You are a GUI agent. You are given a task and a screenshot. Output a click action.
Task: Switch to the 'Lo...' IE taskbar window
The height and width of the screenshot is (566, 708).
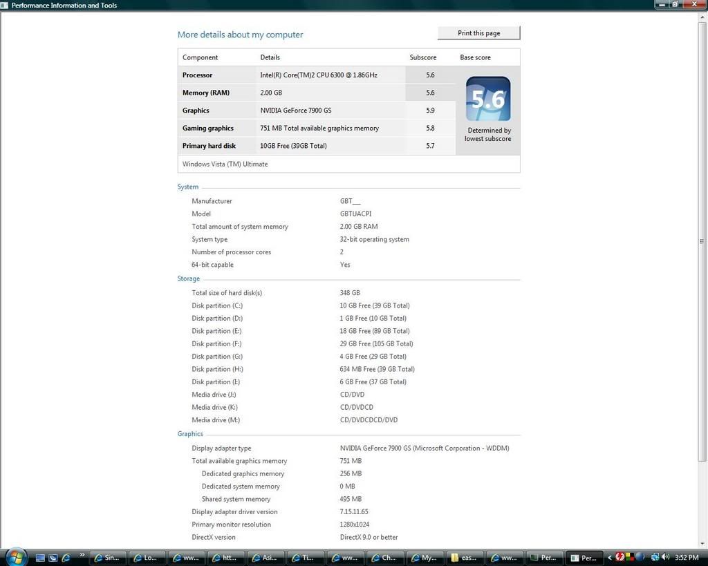coord(147,558)
